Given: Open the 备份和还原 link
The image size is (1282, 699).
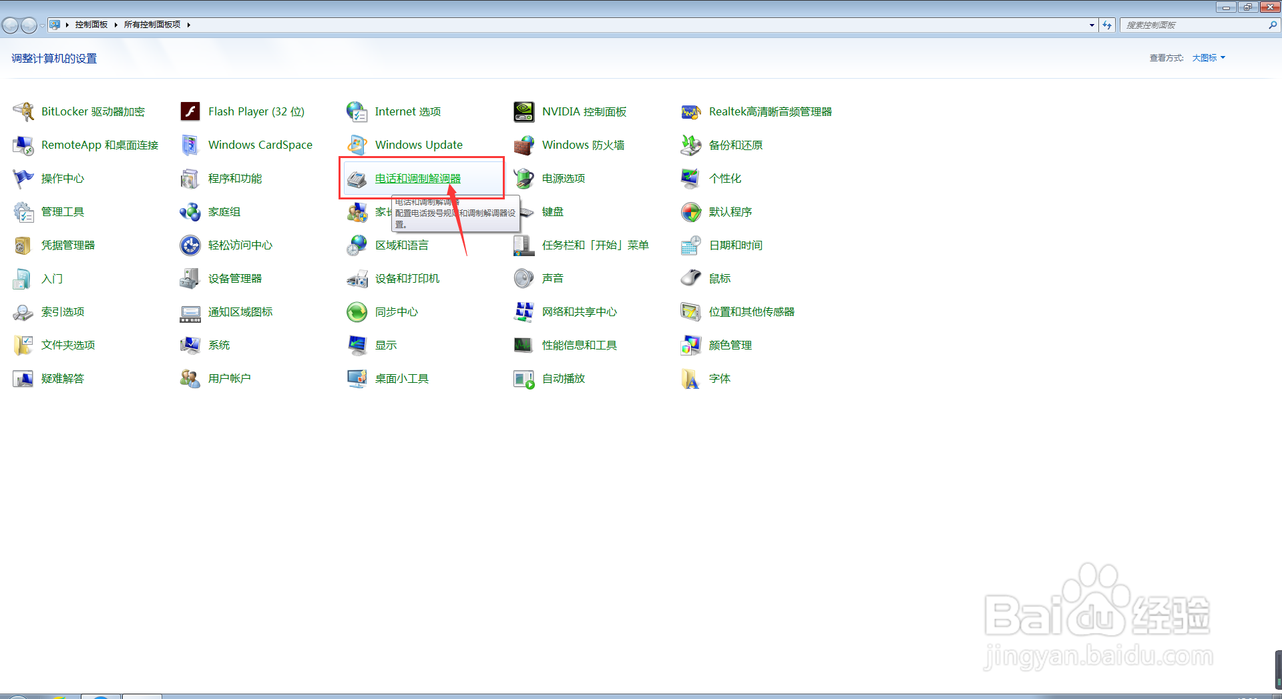Looking at the screenshot, I should (x=736, y=145).
